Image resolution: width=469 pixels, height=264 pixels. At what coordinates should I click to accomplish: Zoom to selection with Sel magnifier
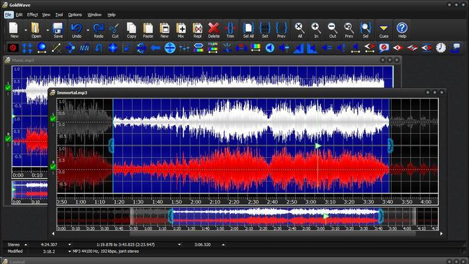[x=365, y=30]
